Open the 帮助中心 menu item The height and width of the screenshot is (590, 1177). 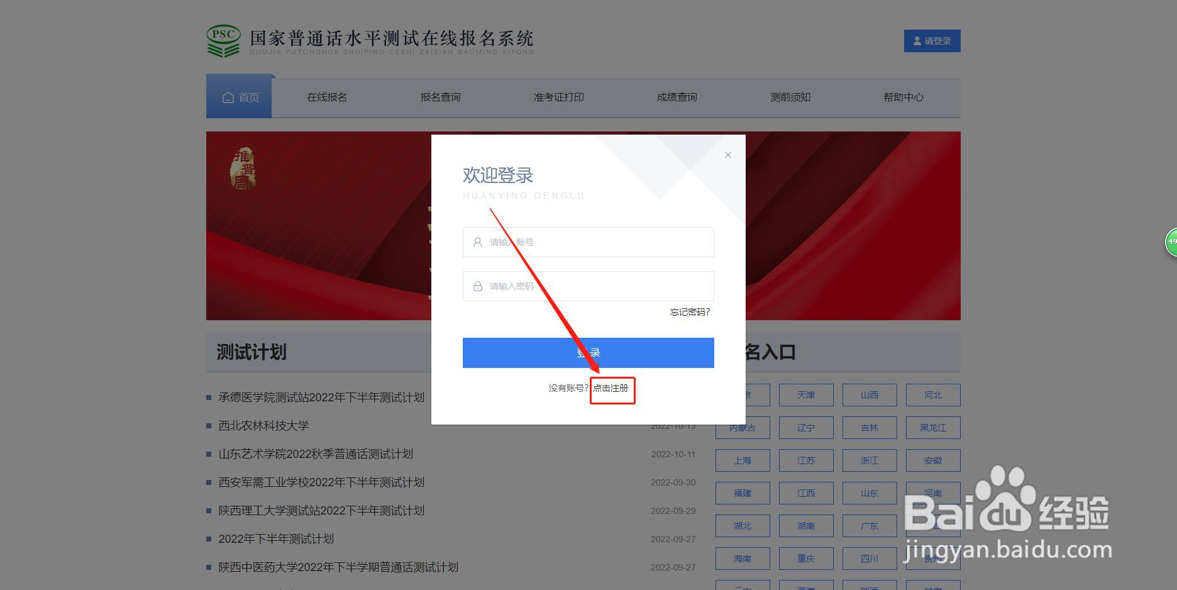point(903,97)
